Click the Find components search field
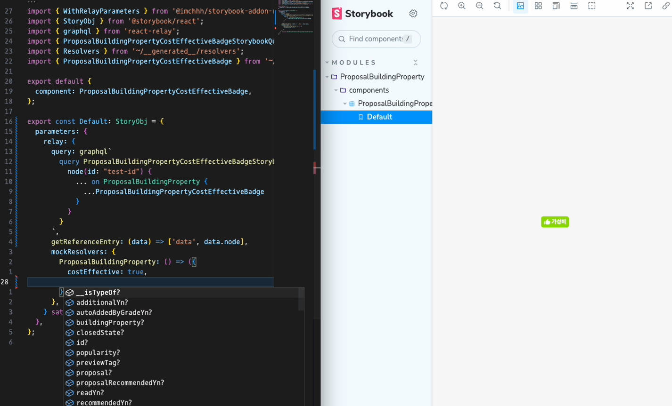 [375, 39]
